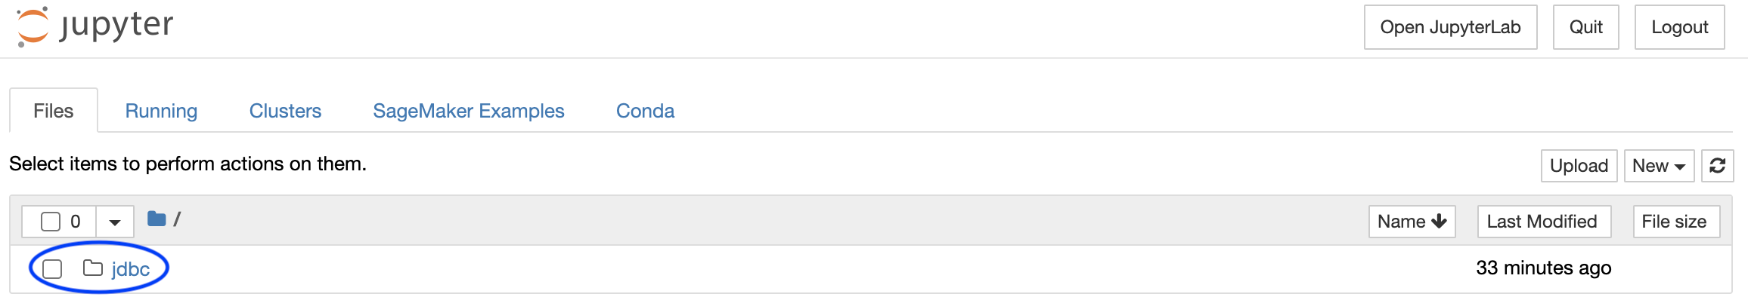Check the box beside jdbc folder
This screenshot has width=1748, height=297.
[x=52, y=268]
